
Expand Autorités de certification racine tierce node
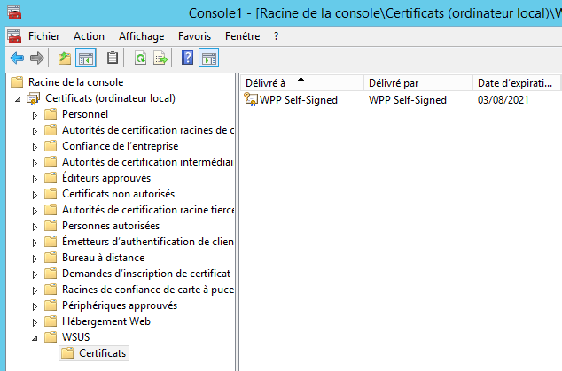tap(35, 211)
